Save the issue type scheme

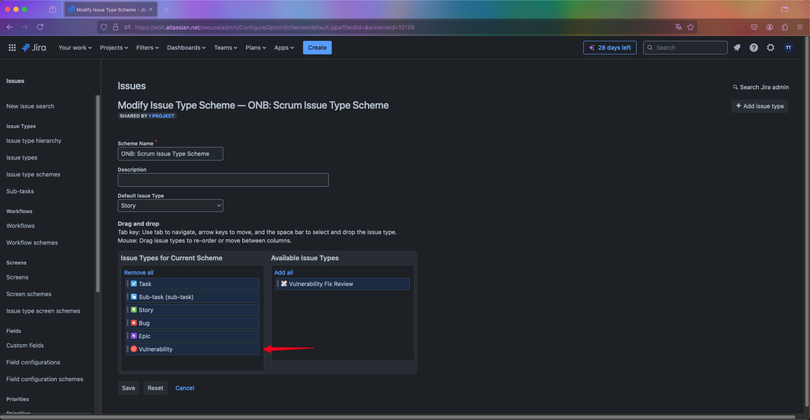pyautogui.click(x=128, y=388)
